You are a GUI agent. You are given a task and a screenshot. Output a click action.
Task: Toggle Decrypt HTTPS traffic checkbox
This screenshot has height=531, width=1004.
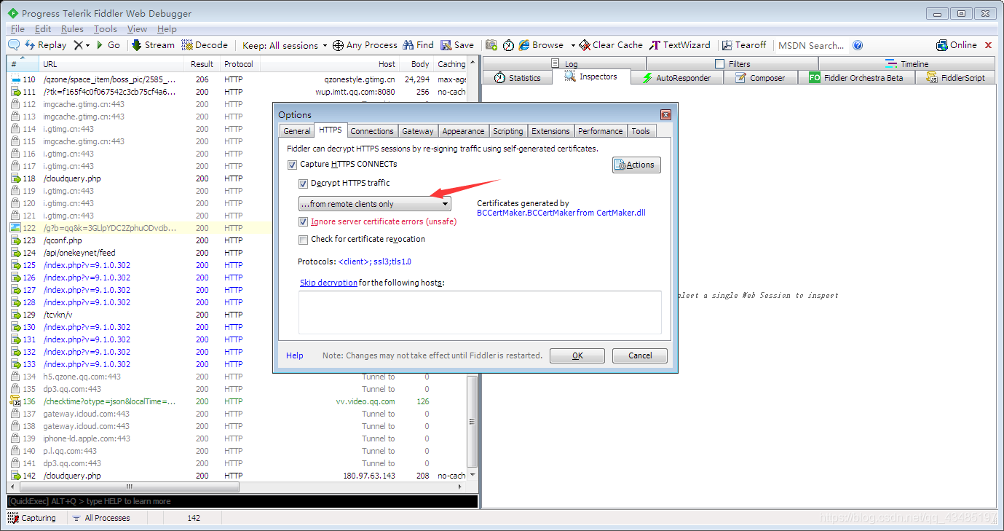(x=304, y=184)
